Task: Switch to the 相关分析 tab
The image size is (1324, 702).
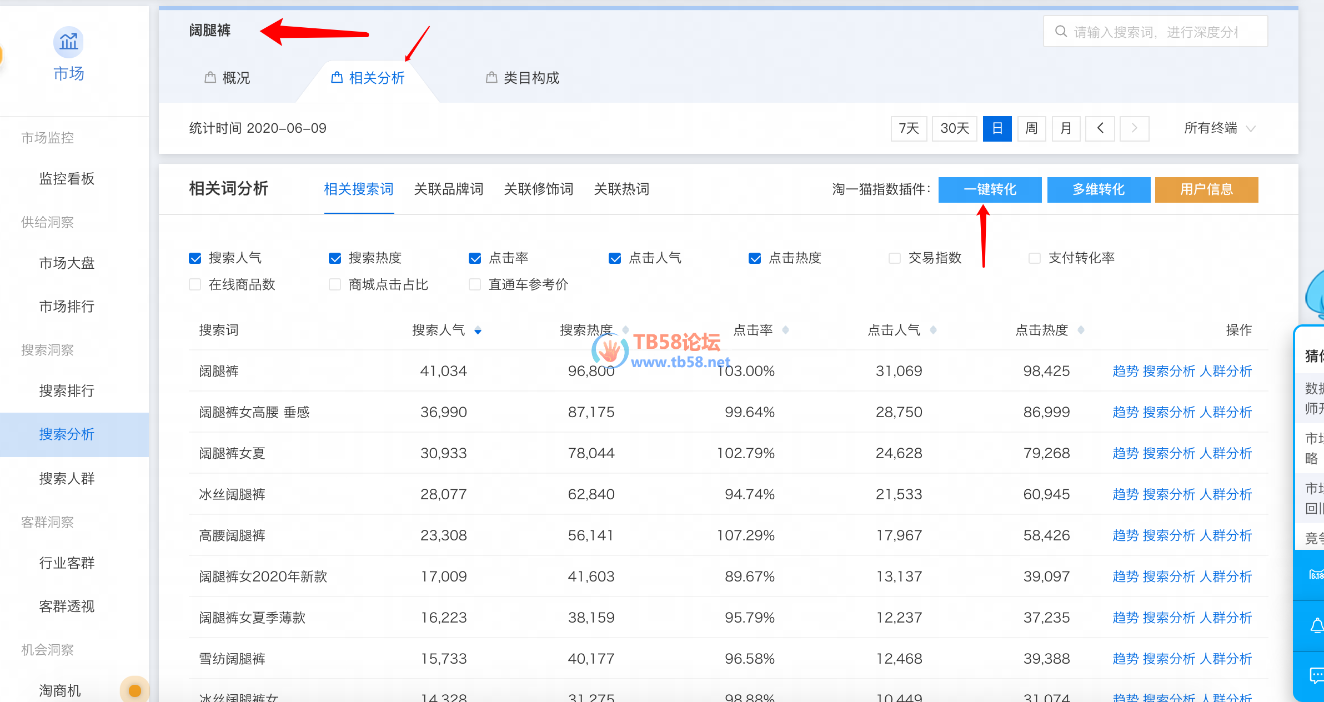Action: tap(368, 78)
